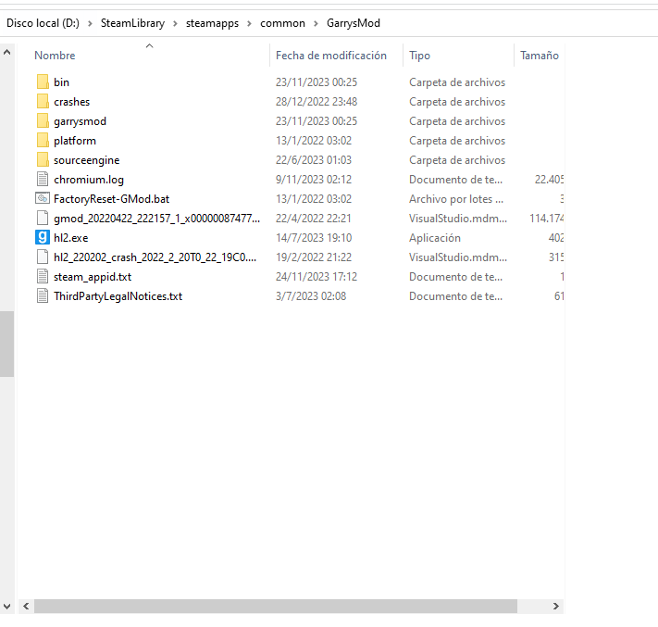Select the file name garrysmod

click(x=80, y=121)
